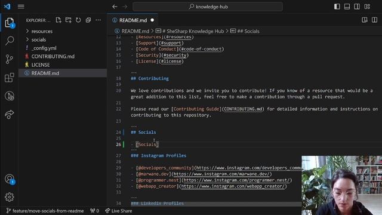Viewport: 382px width, 215px height.
Task: Click README.md breadcrumb segment
Action: [135, 31]
